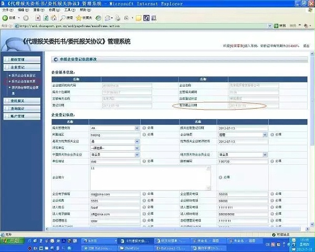
Task: Click the Edit page toolbar icon
Action: coord(127,18)
